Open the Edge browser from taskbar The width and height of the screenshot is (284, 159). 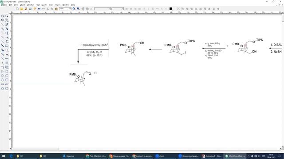pyautogui.click(x=11, y=156)
